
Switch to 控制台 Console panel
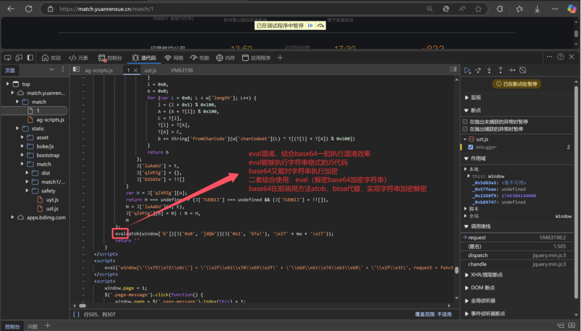[110, 58]
